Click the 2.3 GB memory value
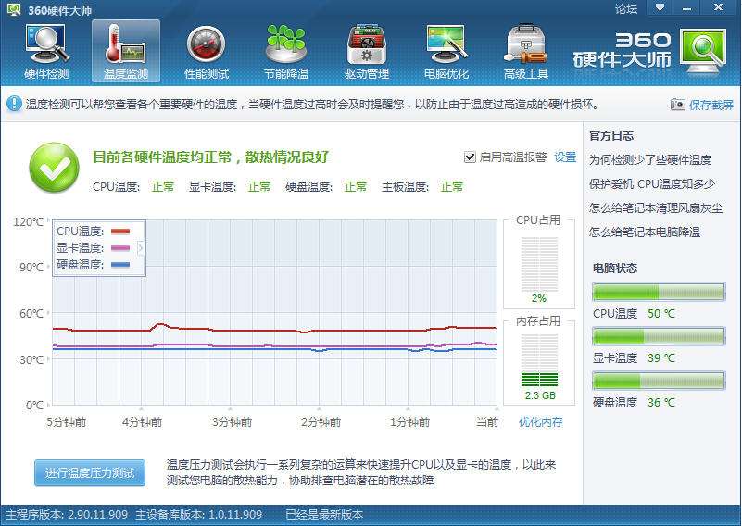 (540, 395)
